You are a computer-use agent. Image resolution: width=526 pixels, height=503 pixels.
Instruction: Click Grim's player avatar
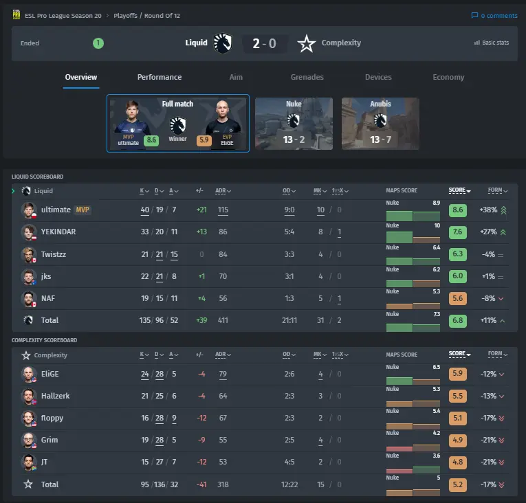(x=29, y=440)
